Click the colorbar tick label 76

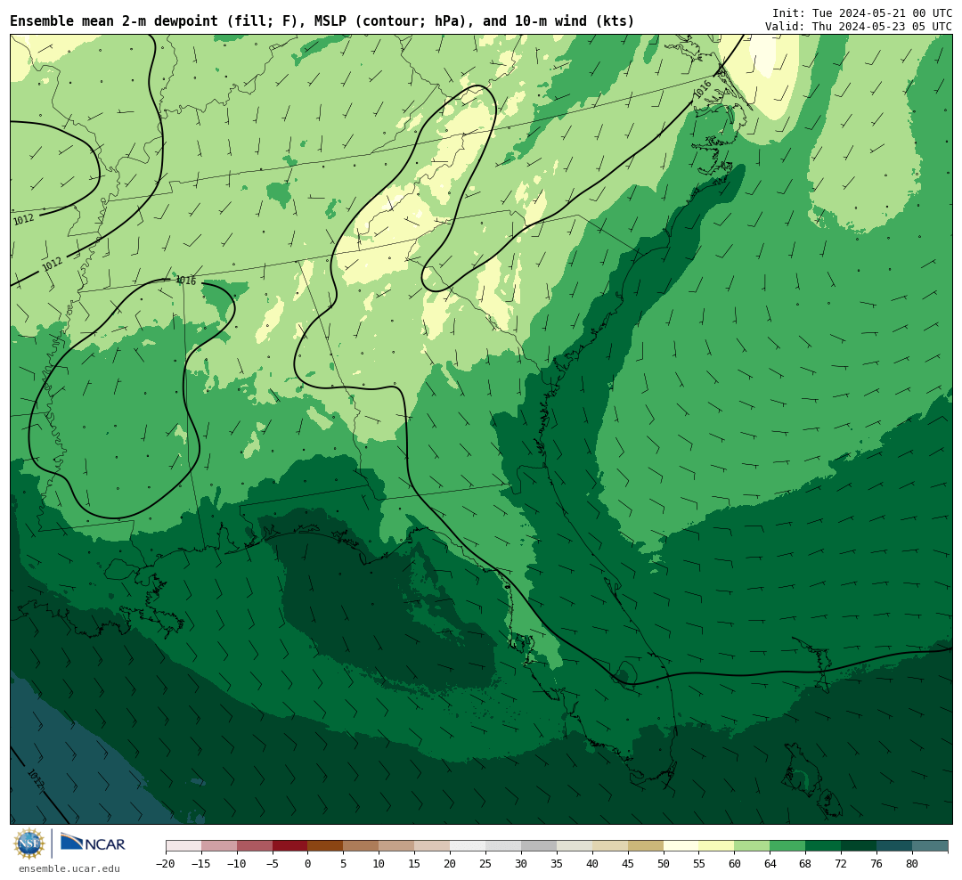tap(877, 864)
